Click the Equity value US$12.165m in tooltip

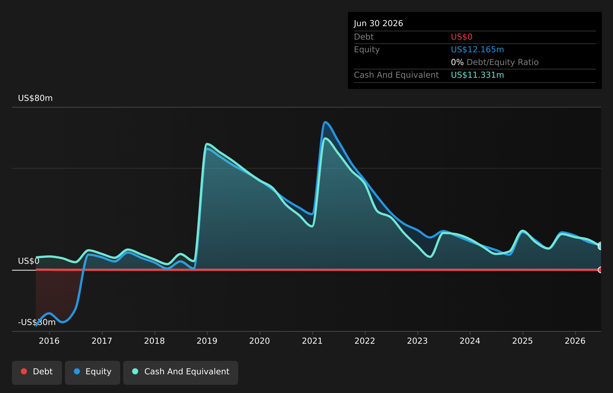477,50
